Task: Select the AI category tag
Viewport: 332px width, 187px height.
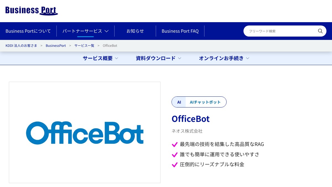Action: coord(179,102)
